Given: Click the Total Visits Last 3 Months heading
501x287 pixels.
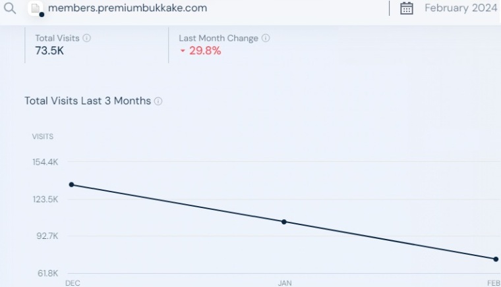Looking at the screenshot, I should tap(88, 101).
